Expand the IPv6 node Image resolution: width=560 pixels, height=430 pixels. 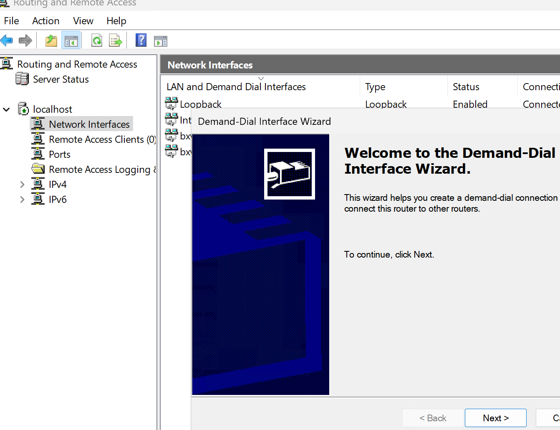pos(23,199)
